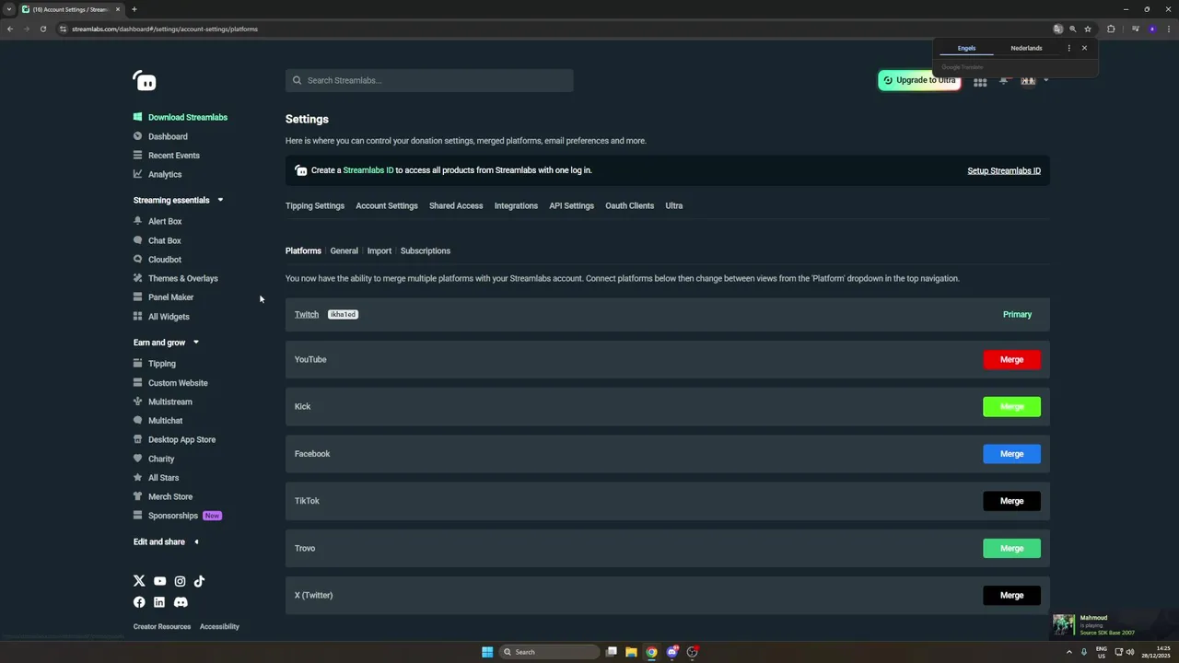This screenshot has height=663, width=1179.
Task: Switch to Shared Access tab
Action: 456,205
